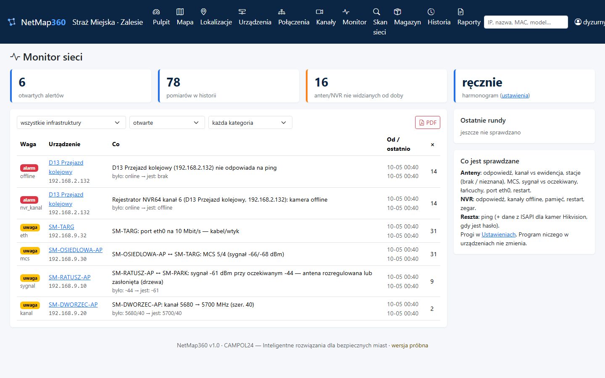Screen dimensions: 605x378
Task: Open the 'każda kategoria' category dropdown
Action: click(x=250, y=123)
